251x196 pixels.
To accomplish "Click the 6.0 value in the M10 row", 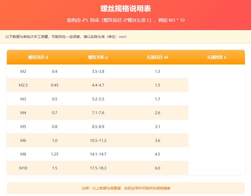I will (158, 168).
